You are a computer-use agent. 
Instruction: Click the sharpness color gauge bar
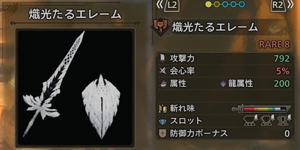[x=261, y=109]
